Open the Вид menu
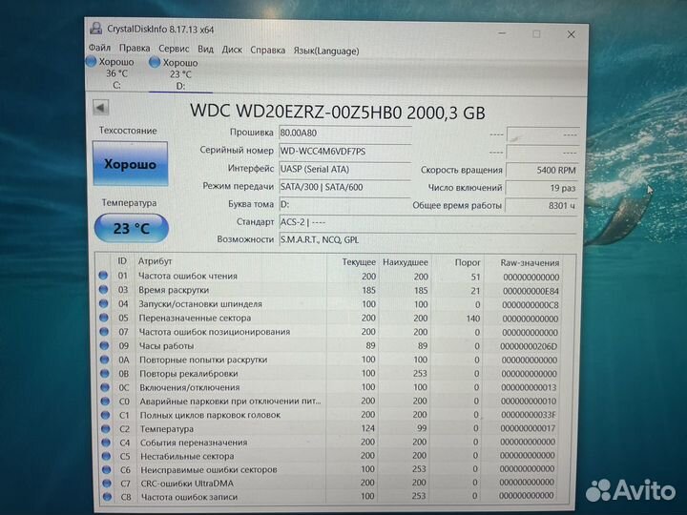 point(205,49)
